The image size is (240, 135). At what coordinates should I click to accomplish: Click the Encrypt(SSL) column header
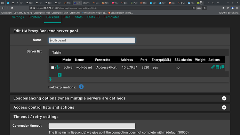(x=161, y=60)
